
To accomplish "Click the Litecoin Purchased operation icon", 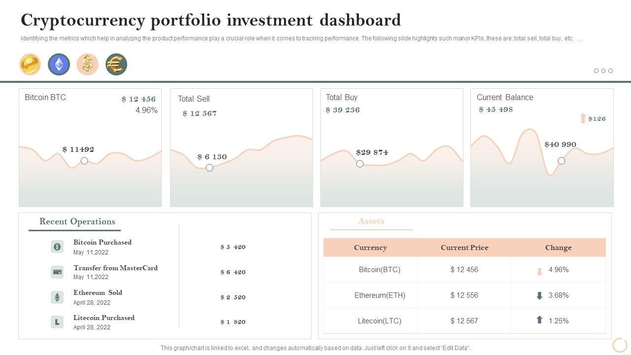I will pyautogui.click(x=57, y=322).
